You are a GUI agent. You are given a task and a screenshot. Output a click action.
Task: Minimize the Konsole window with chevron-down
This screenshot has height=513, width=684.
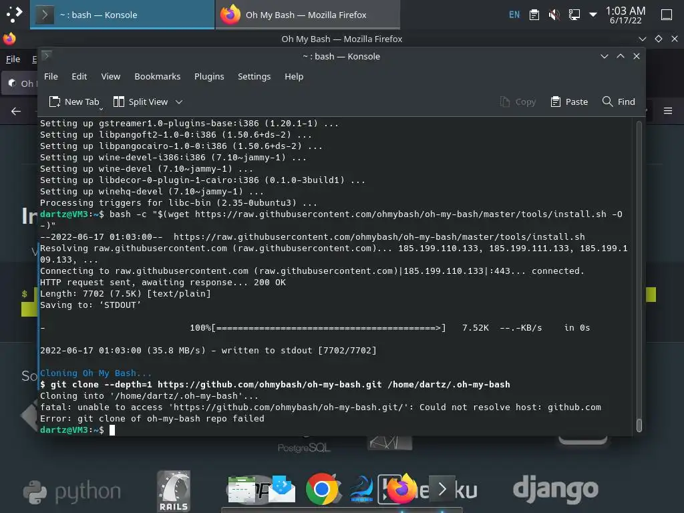[604, 56]
